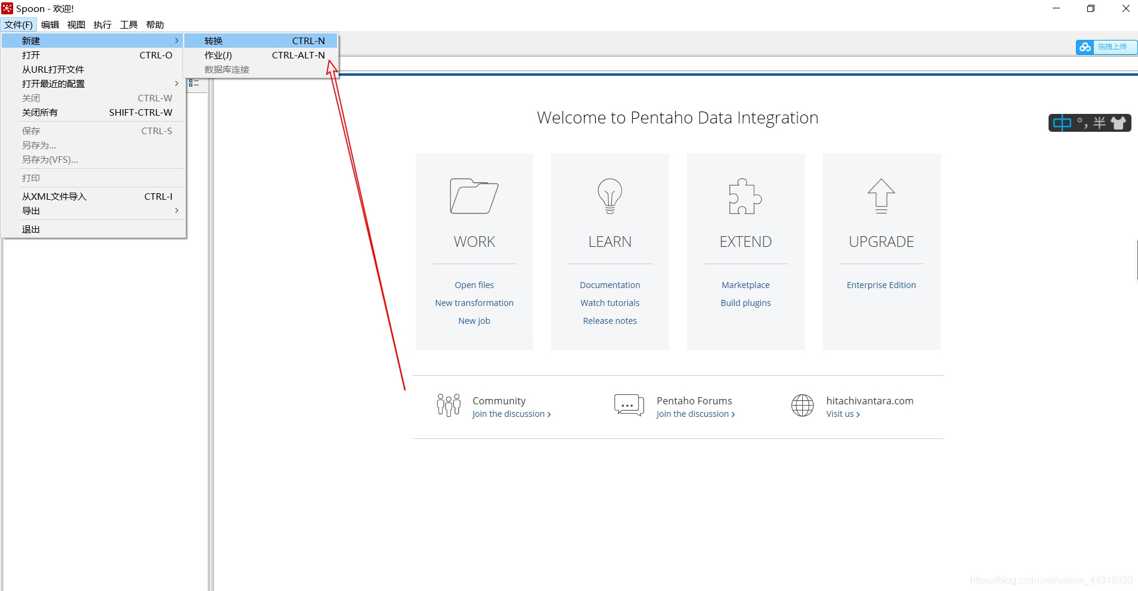Click the UPGRADE heading text

click(881, 242)
